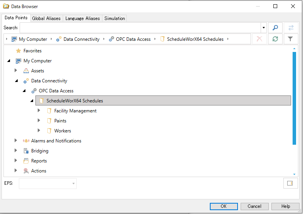This screenshot has height=214, width=303.
Task: Click the Bridging node icon
Action: click(x=26, y=151)
